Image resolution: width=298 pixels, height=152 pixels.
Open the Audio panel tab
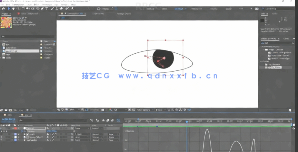point(275,13)
